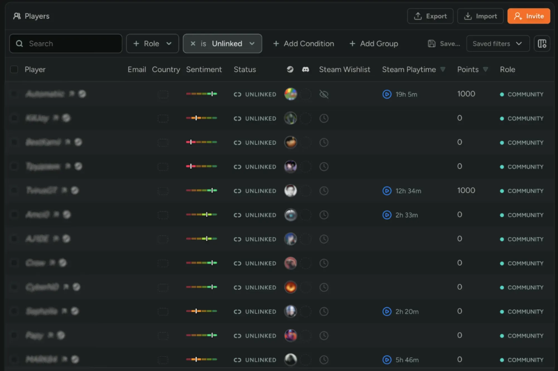Sort by Steam Playtime arrow
Screen dimensions: 558x371
(x=443, y=69)
